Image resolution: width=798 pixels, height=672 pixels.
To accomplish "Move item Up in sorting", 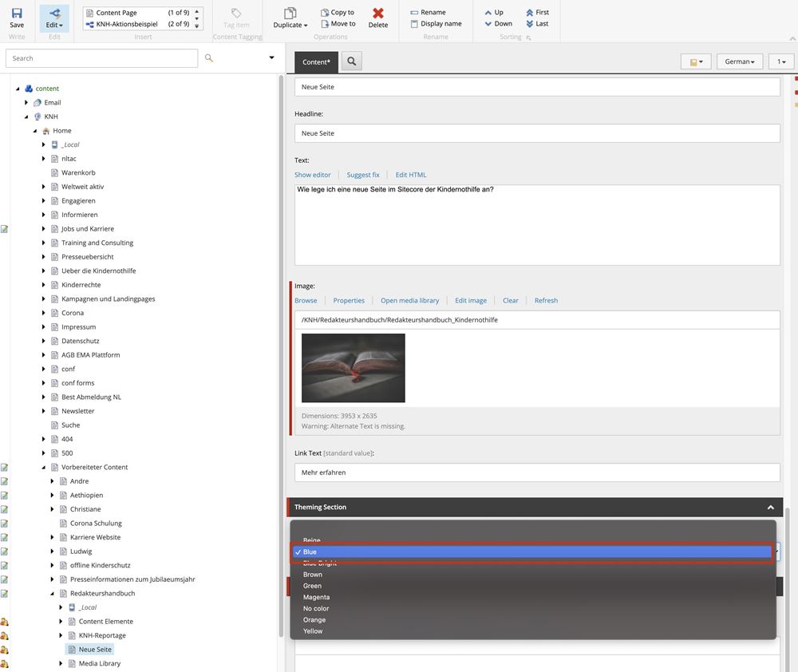I will [494, 13].
